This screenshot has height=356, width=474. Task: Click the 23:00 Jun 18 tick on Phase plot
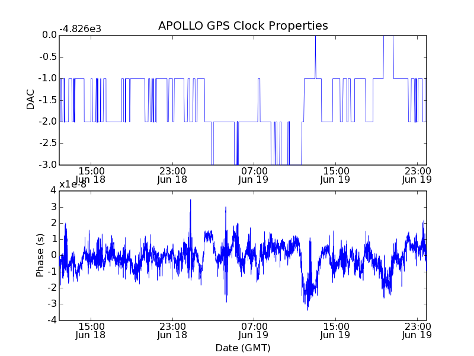click(x=172, y=319)
